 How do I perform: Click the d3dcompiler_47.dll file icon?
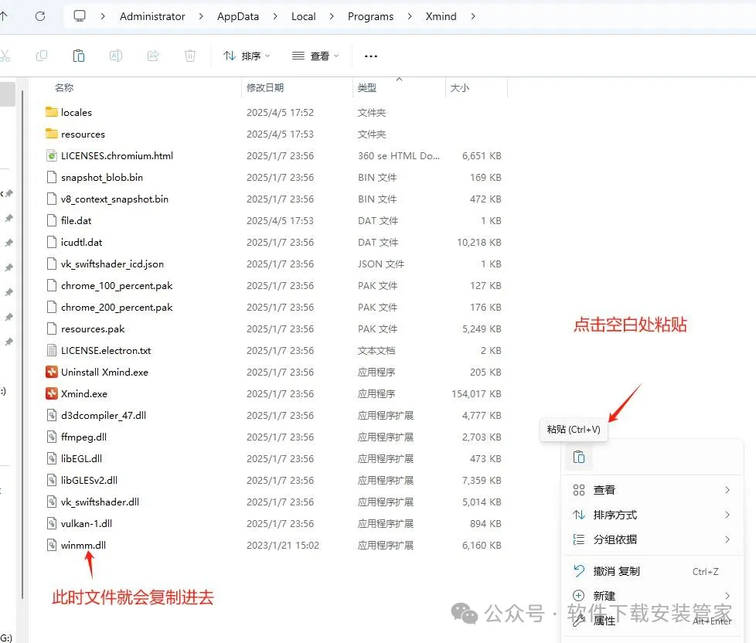click(52, 415)
